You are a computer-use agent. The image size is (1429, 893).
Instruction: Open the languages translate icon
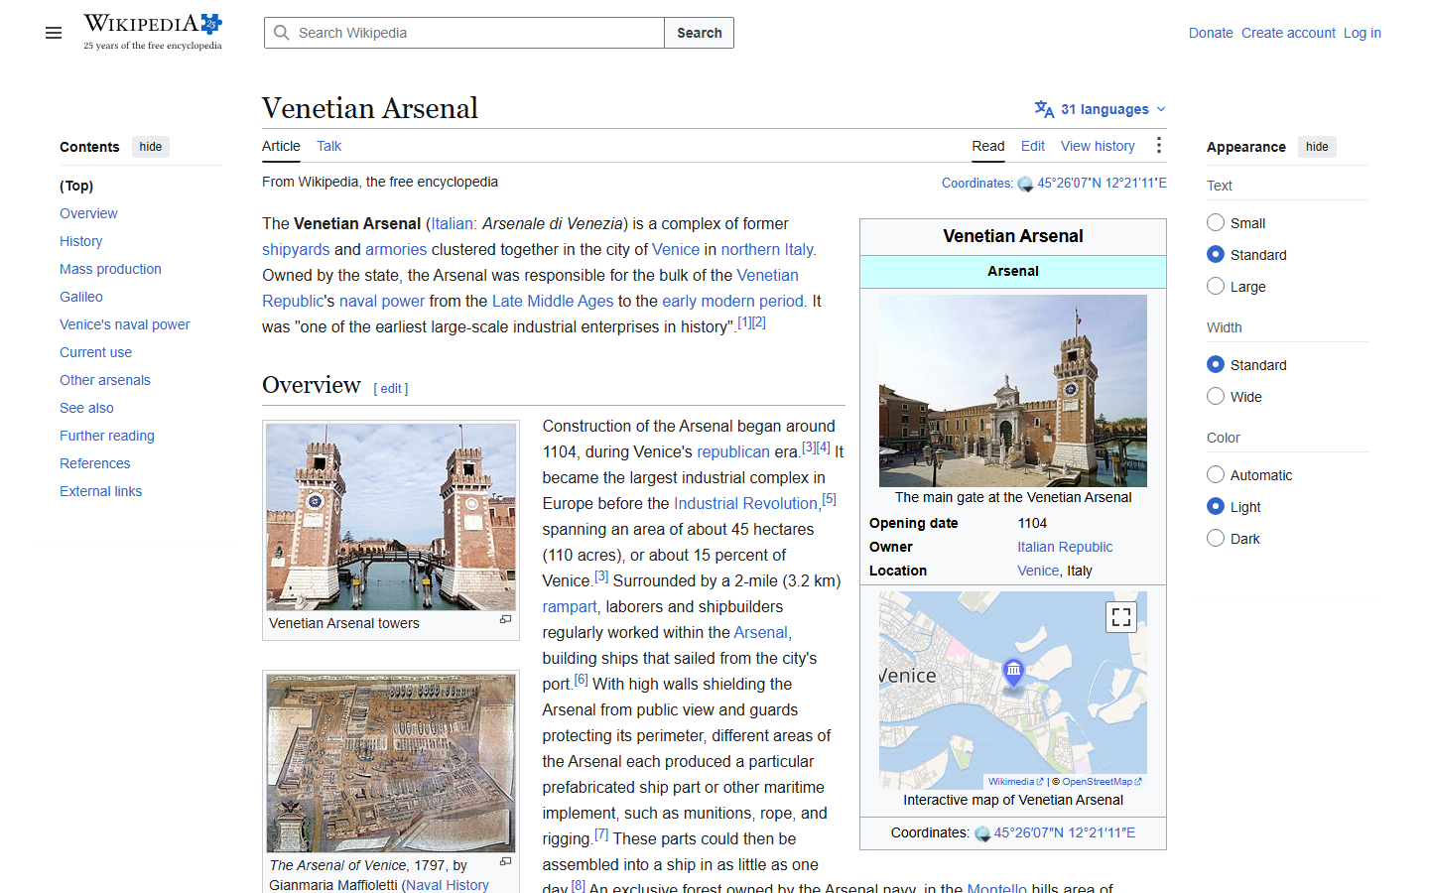[1044, 109]
